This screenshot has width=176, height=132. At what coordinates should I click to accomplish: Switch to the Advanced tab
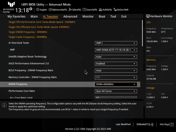tap(70, 17)
